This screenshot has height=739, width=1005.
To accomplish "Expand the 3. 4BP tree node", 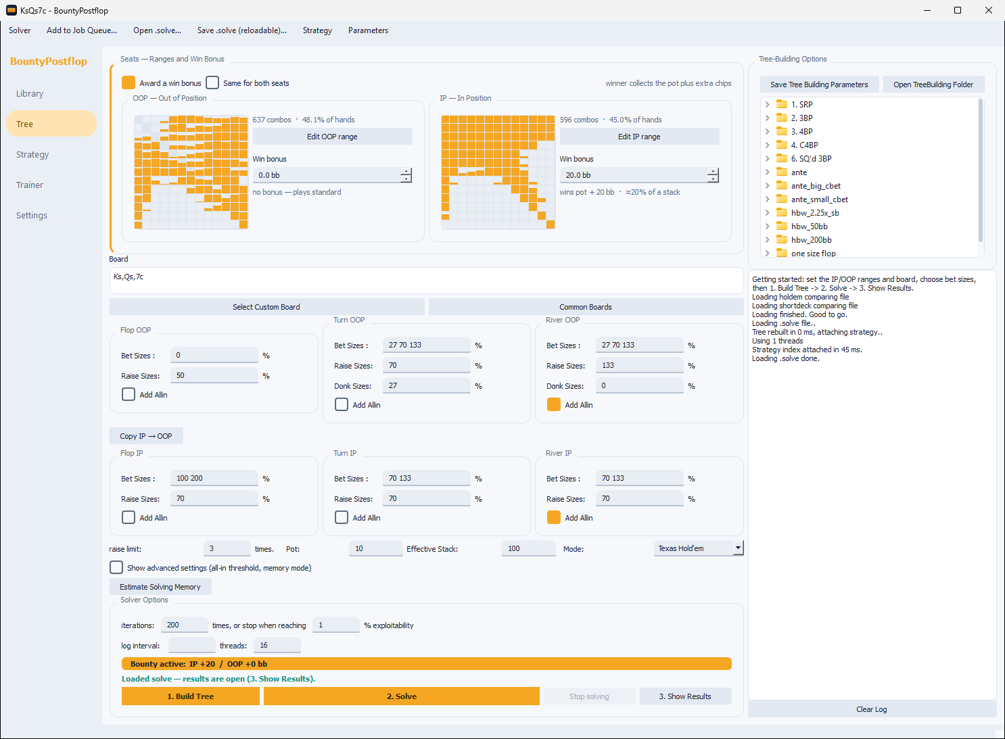I will tap(767, 131).
